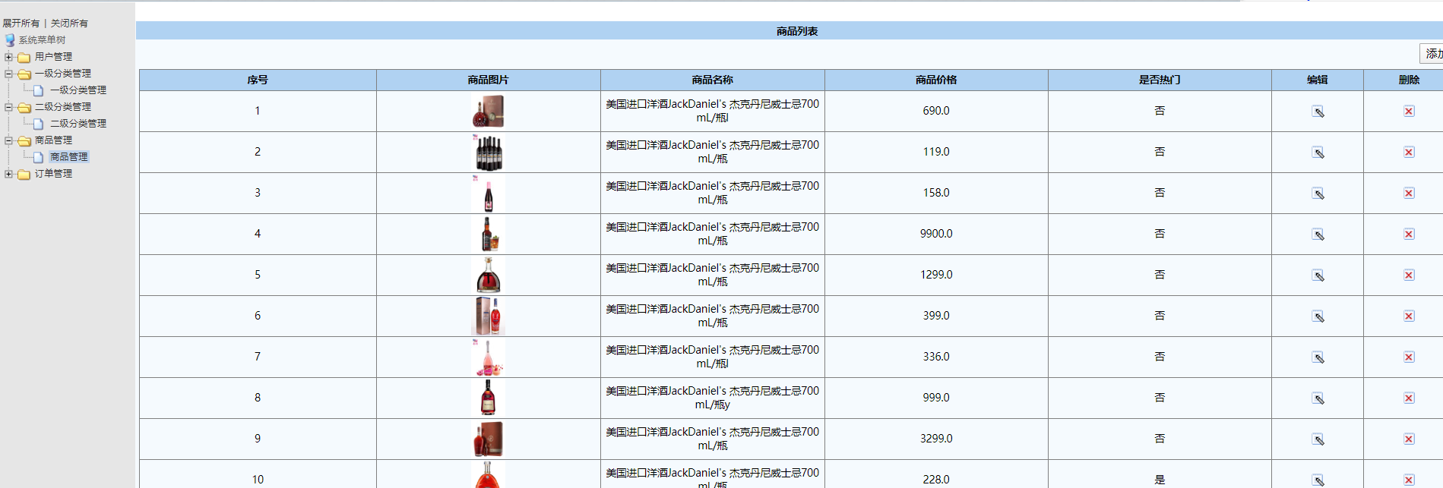The height and width of the screenshot is (488, 1443).
Task: Collapse the 二级分类管理 tree node
Action: click(8, 107)
